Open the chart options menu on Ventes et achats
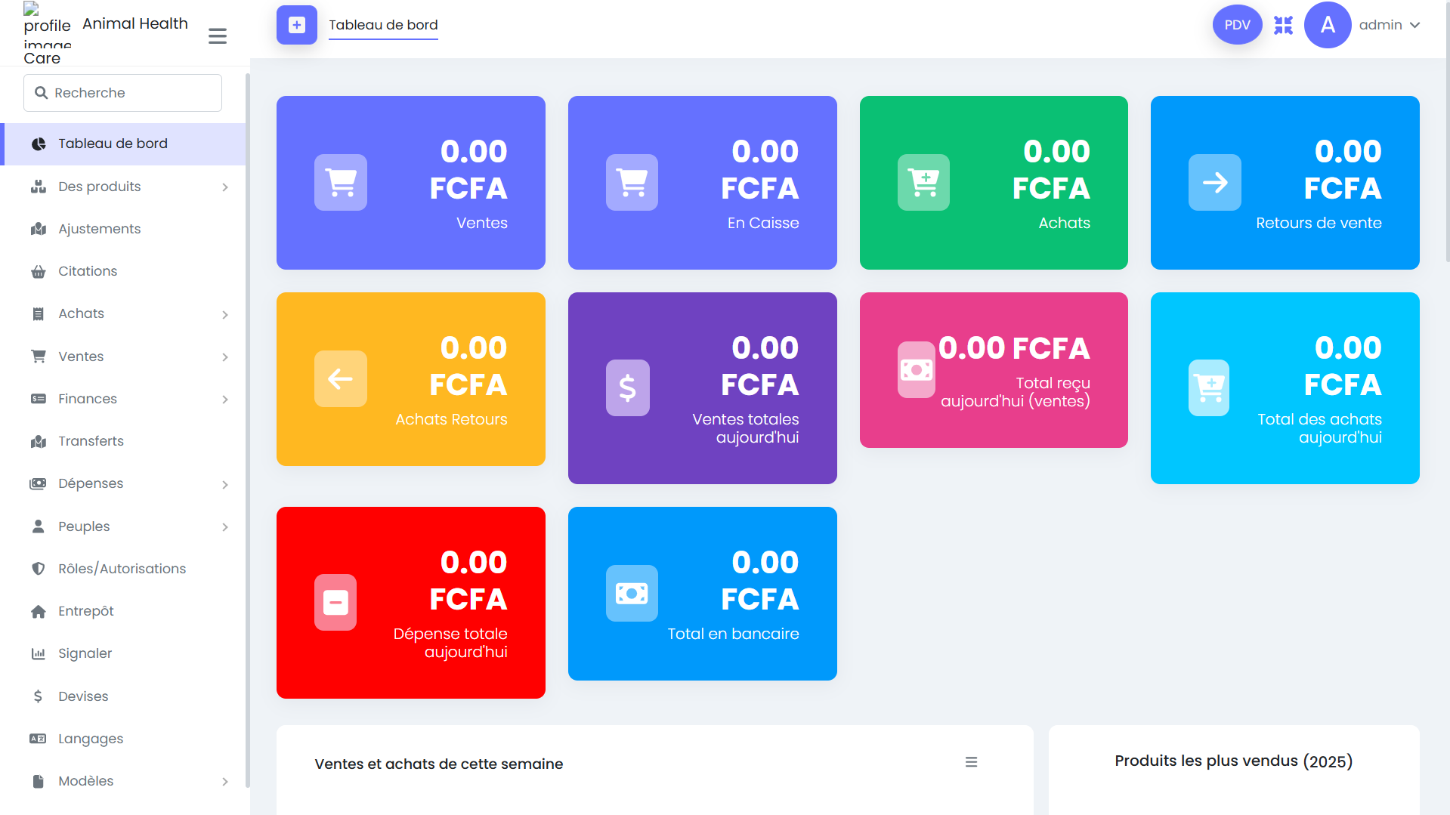This screenshot has height=815, width=1450. click(971, 762)
